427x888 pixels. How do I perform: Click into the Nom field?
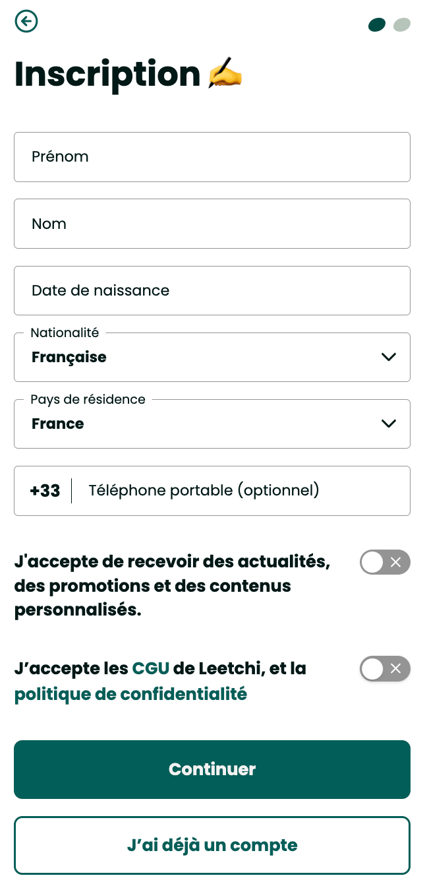pyautogui.click(x=212, y=224)
